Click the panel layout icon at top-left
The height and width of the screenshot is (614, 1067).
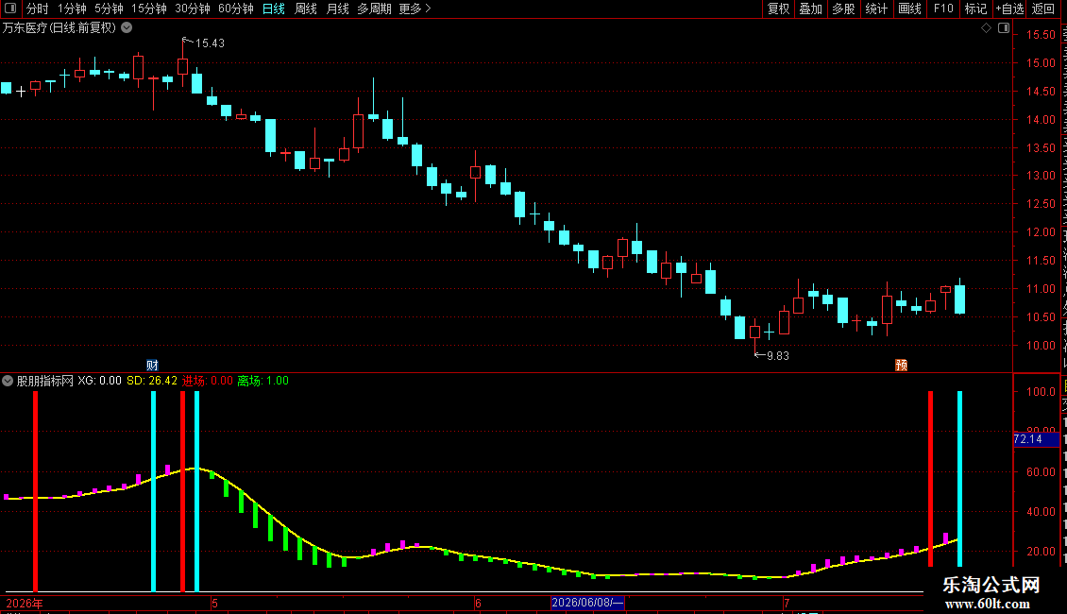pos(10,9)
